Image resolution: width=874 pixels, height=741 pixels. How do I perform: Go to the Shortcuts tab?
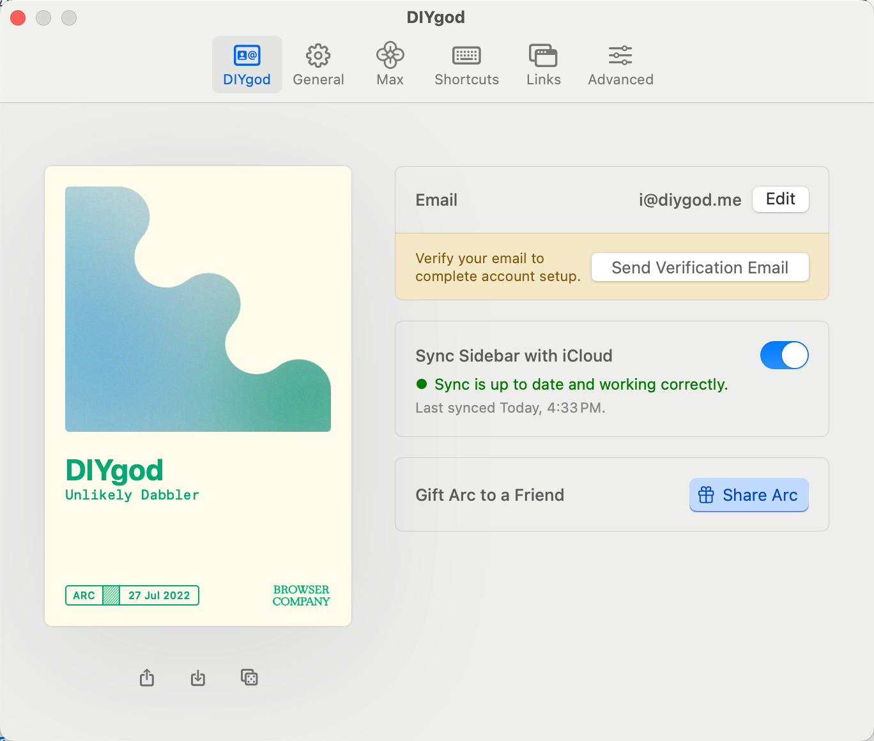tap(466, 65)
